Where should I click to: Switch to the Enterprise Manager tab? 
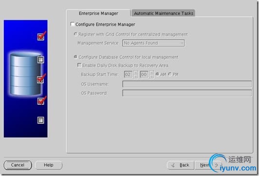tap(98, 13)
